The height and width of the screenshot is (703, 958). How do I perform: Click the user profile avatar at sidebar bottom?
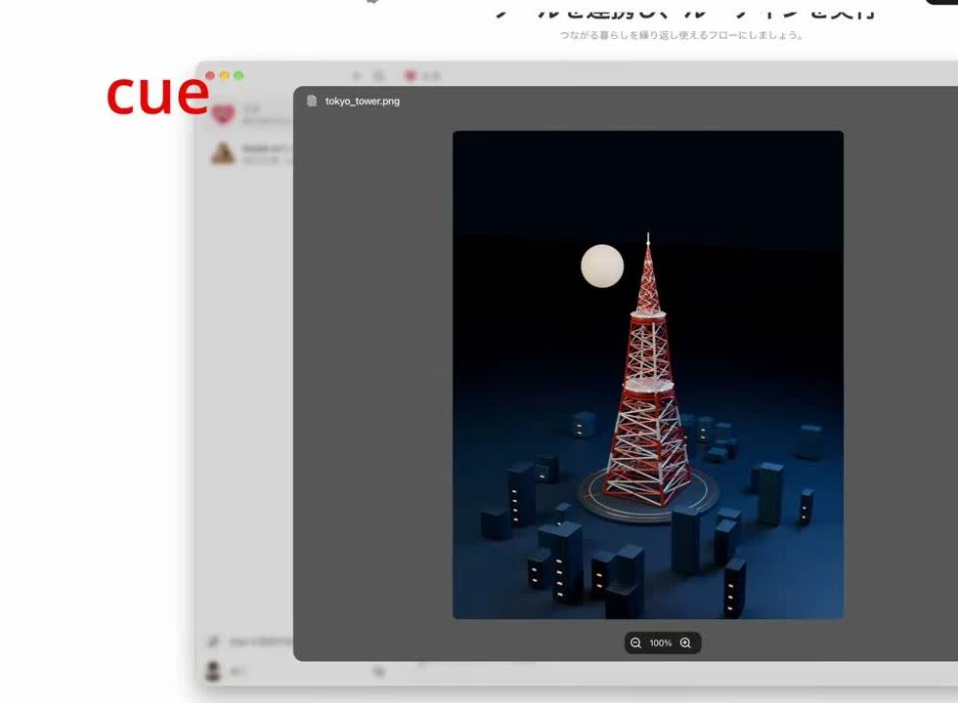click(213, 672)
